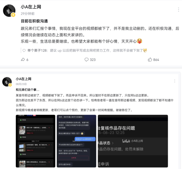The image size is (182, 169).
Task: Open the three-dot menu of the first post
Action: [x=179, y=10]
